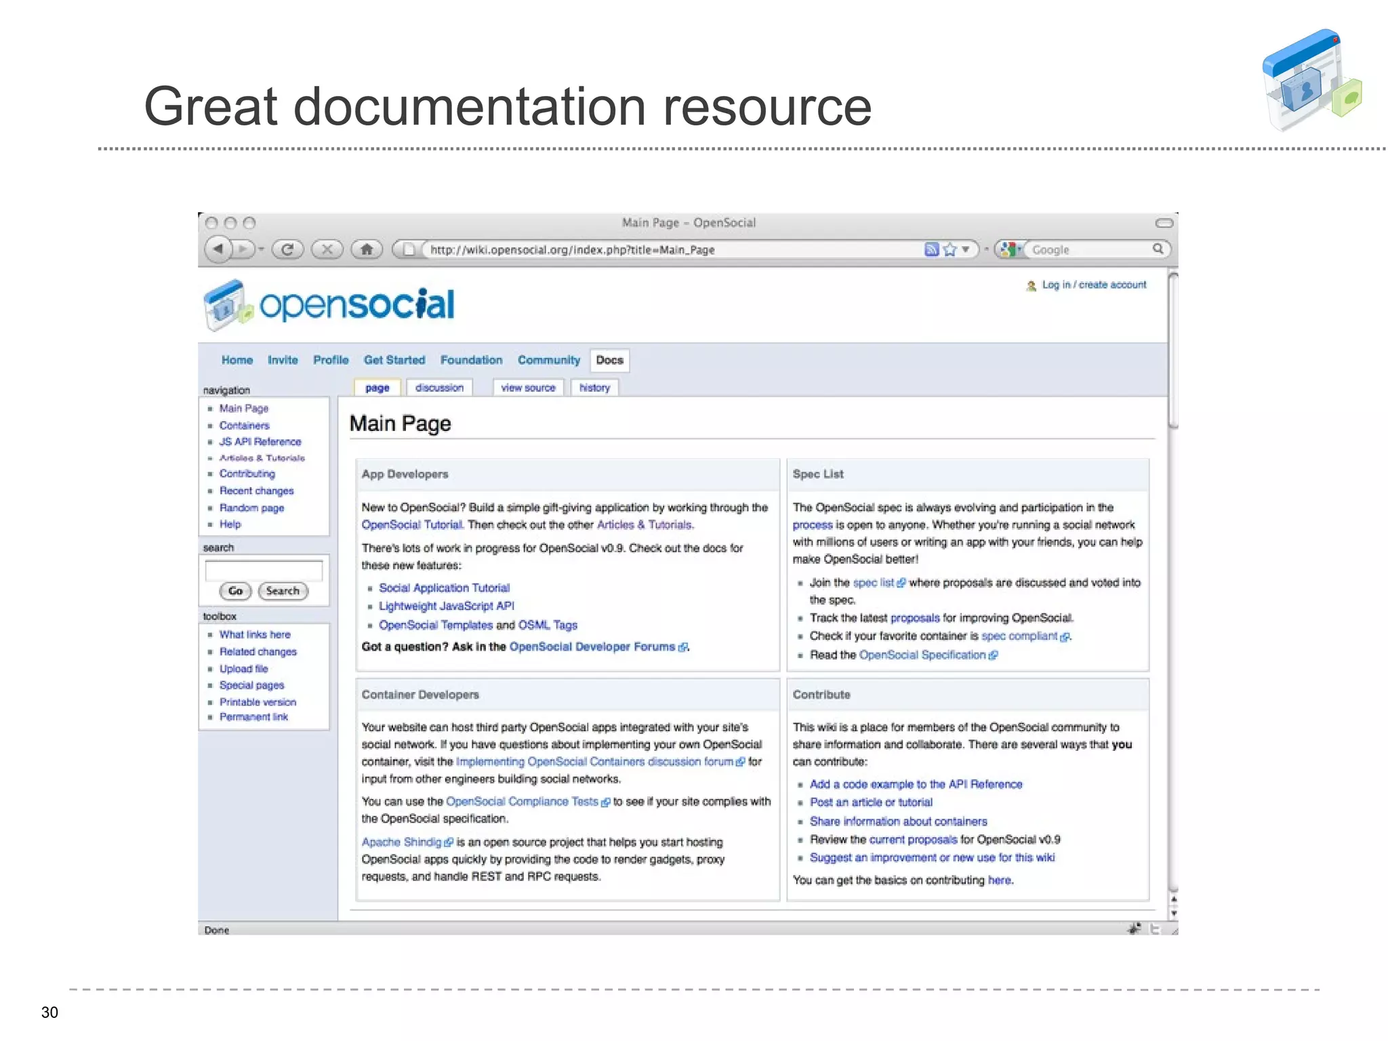Open the Home menu item

coord(237,360)
